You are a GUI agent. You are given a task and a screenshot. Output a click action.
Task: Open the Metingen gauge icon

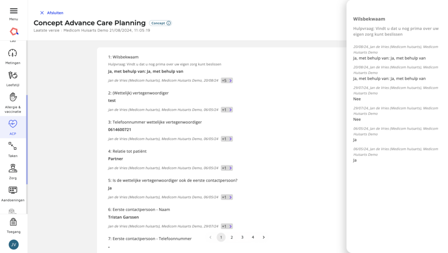(x=13, y=53)
